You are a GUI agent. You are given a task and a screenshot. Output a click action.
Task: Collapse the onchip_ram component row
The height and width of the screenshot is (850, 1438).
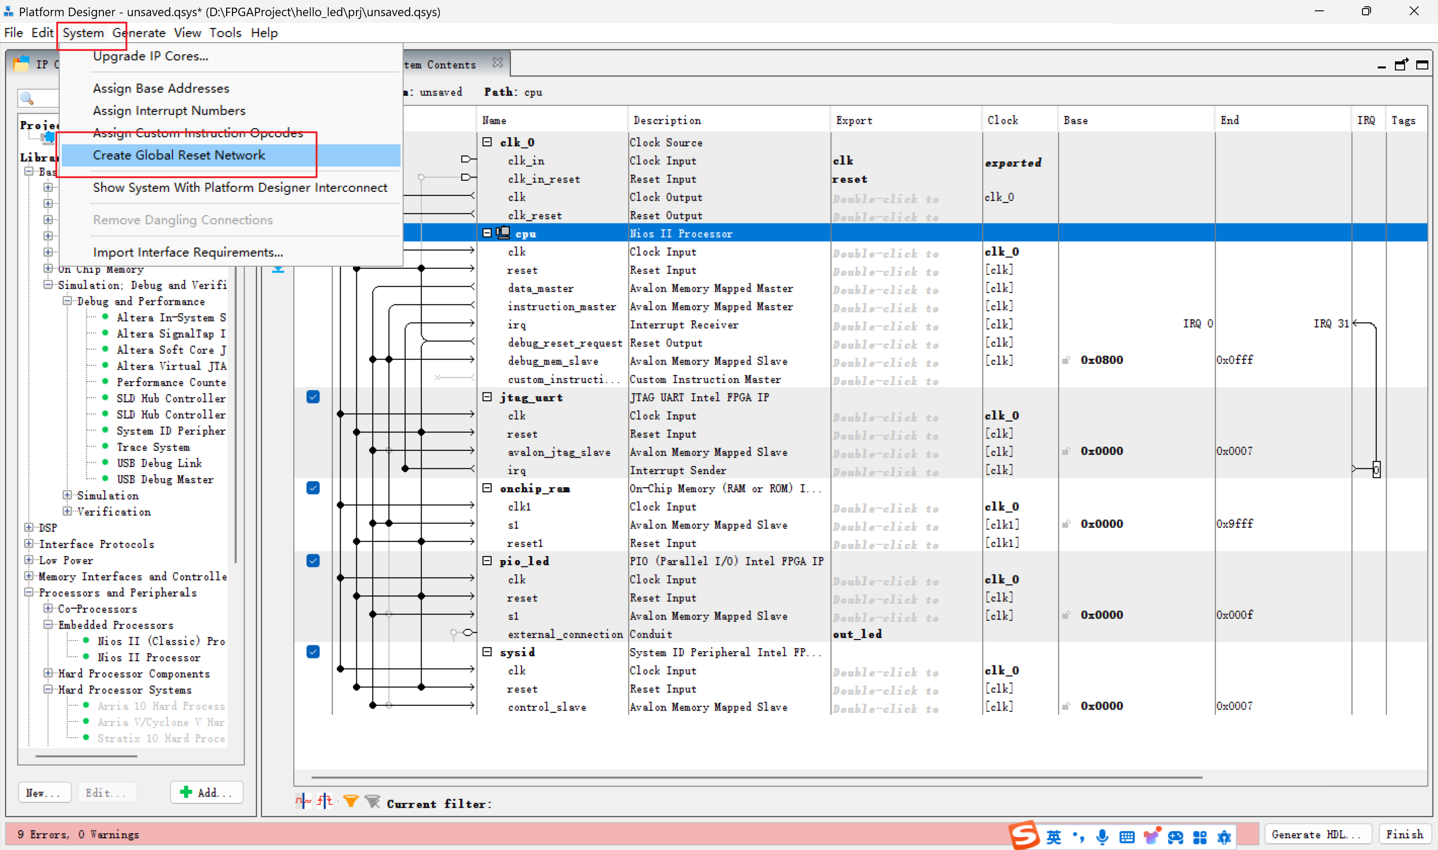pos(487,488)
